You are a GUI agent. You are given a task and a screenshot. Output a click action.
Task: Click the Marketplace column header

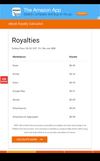coord(19,57)
